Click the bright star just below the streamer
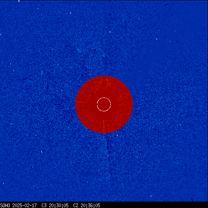Screen dimensions: 208x208 (108, 156)
